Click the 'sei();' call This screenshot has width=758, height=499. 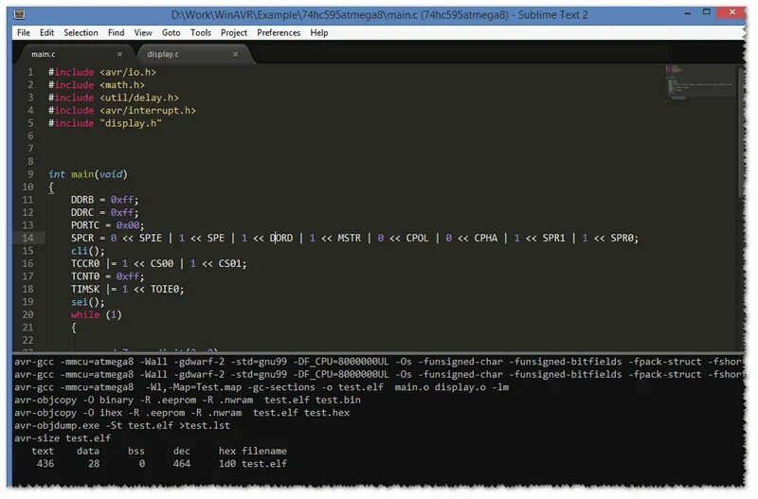[x=87, y=302]
